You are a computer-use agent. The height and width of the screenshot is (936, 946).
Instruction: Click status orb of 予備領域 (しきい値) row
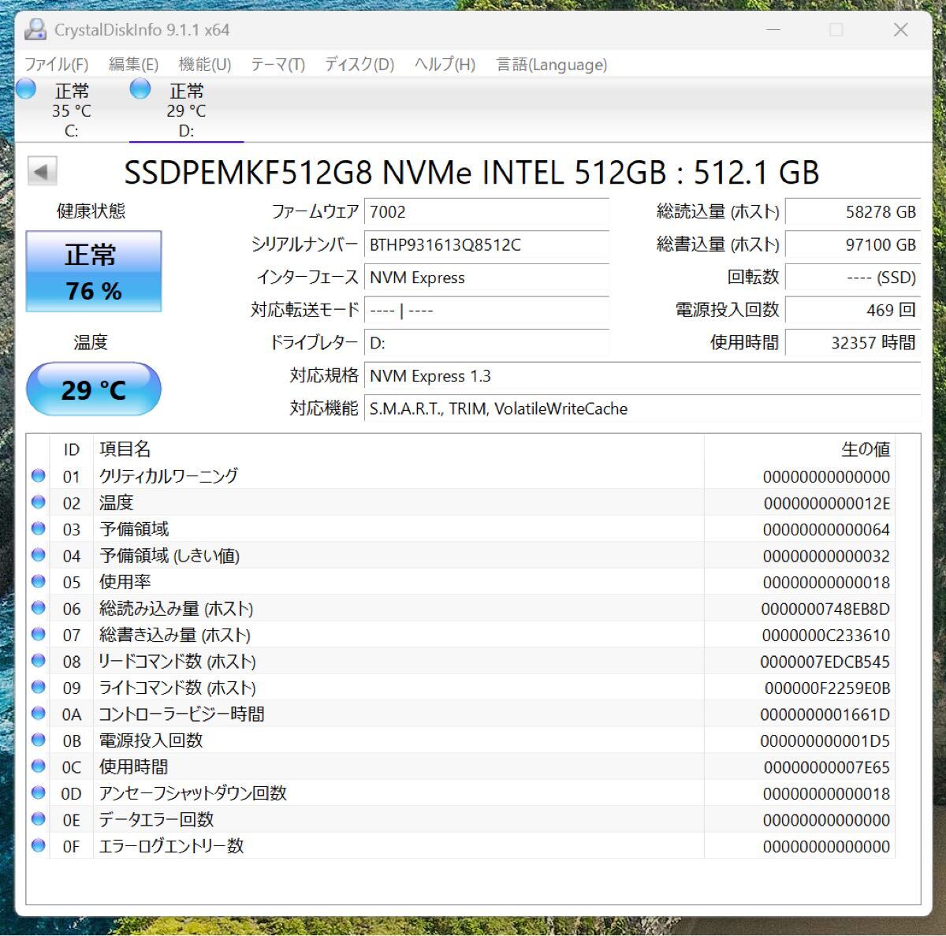click(x=38, y=555)
